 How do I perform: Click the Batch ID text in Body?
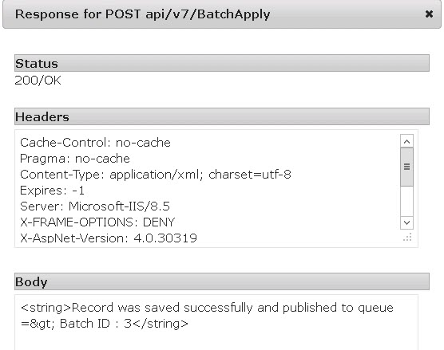point(95,324)
